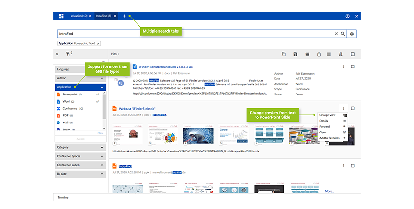Reset active filters funnel icon
Viewport: 414px width, 209px height.
(68, 54)
